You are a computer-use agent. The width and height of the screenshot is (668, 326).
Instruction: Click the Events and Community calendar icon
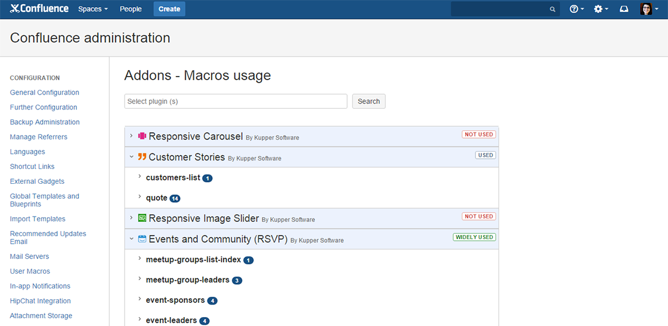[142, 239]
